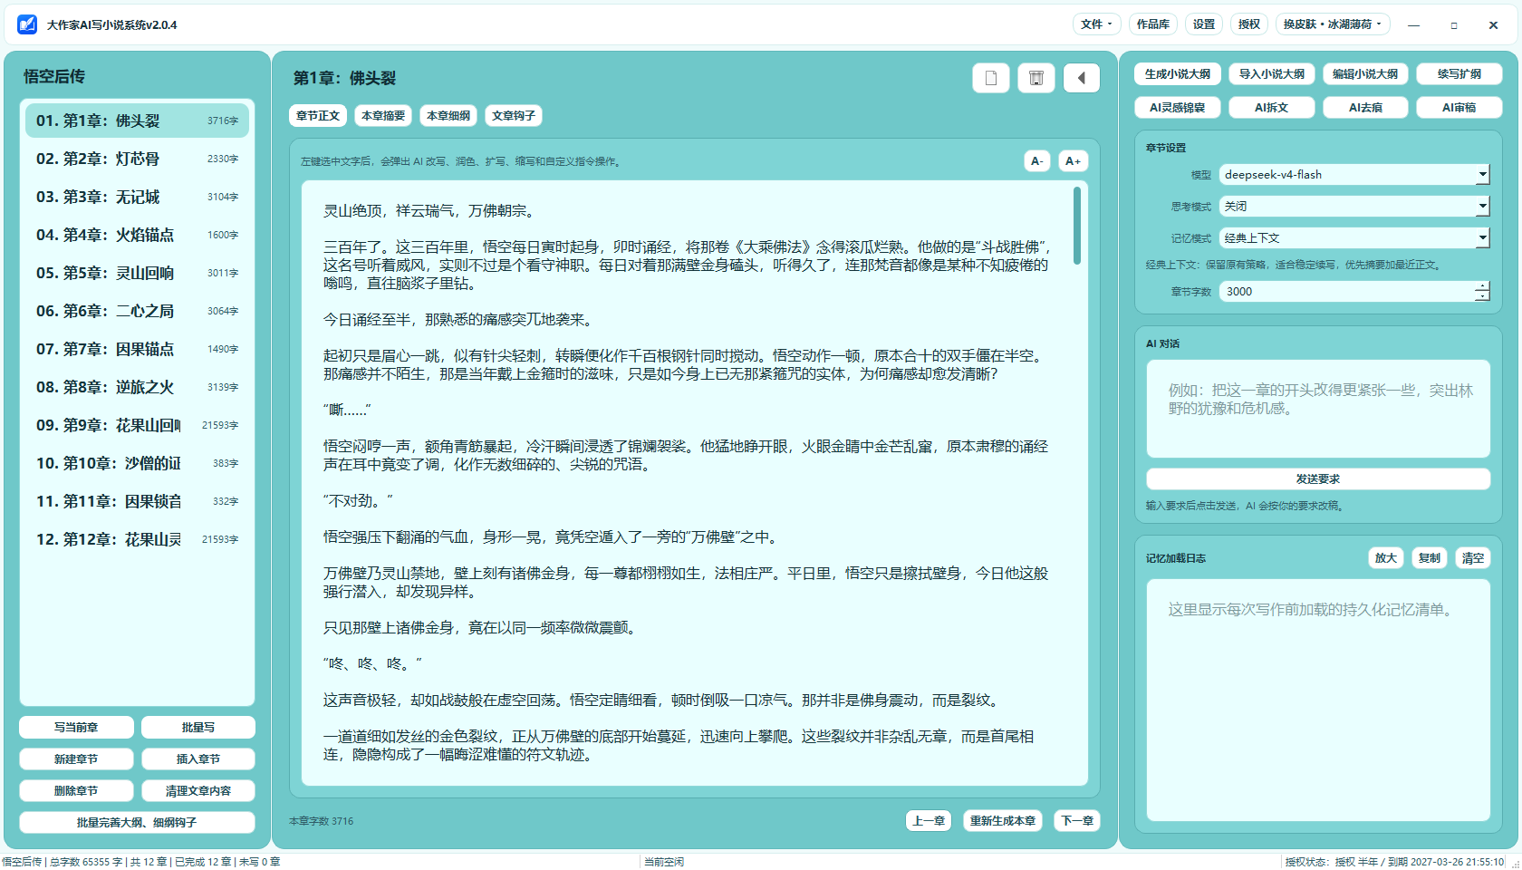Open the AI灵感锦囊 tool
The height and width of the screenshot is (870, 1522).
coord(1178,107)
